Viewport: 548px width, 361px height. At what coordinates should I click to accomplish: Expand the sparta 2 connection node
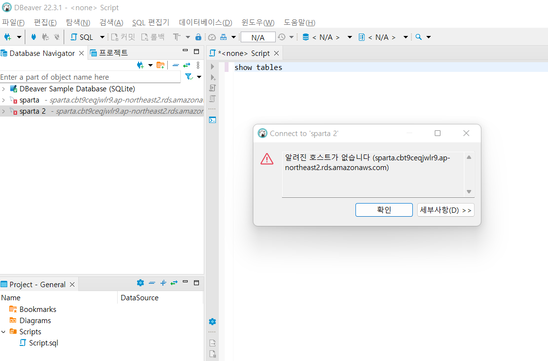3,111
